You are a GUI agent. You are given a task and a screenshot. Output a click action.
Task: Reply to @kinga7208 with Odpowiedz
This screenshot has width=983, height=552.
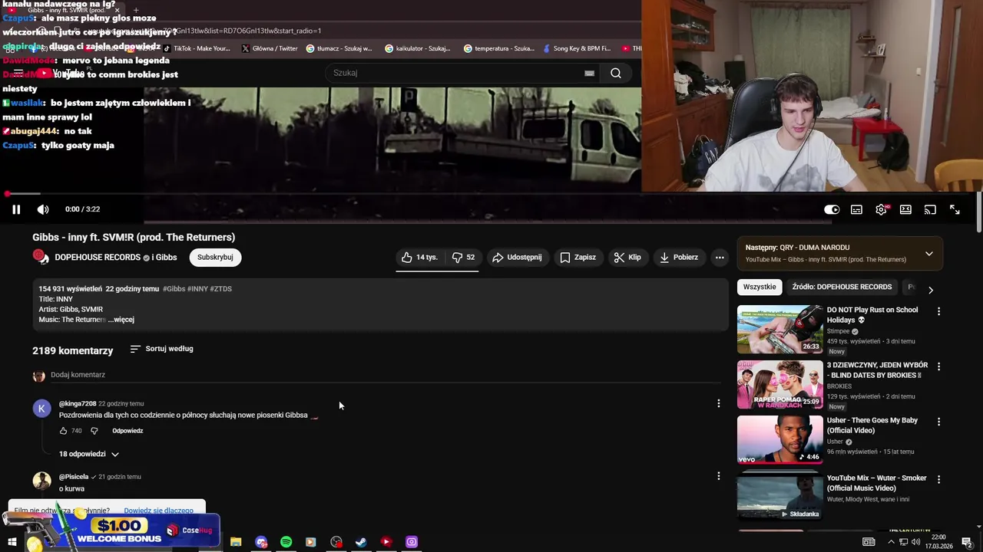pos(127,431)
